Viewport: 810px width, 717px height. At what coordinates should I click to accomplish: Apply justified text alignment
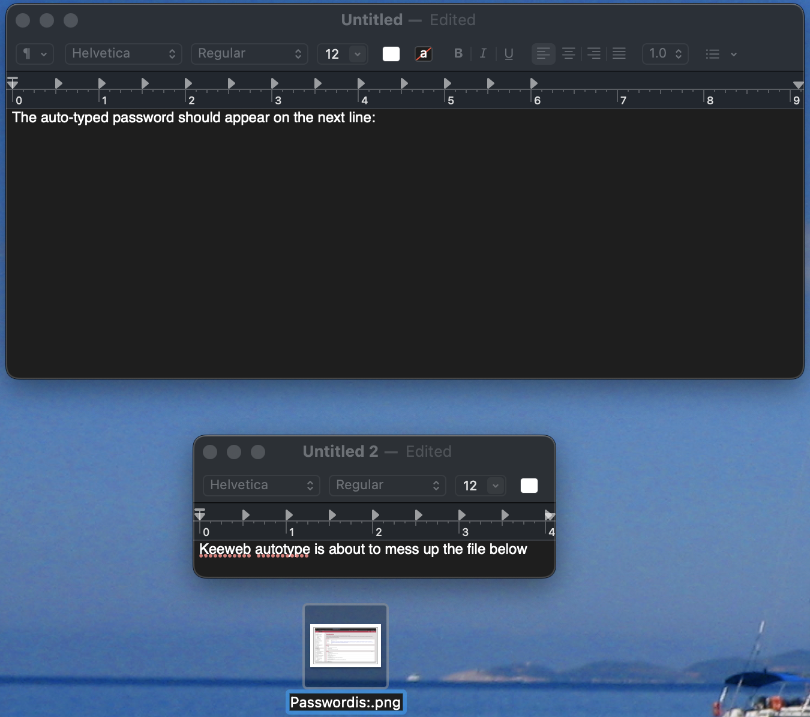click(x=619, y=53)
